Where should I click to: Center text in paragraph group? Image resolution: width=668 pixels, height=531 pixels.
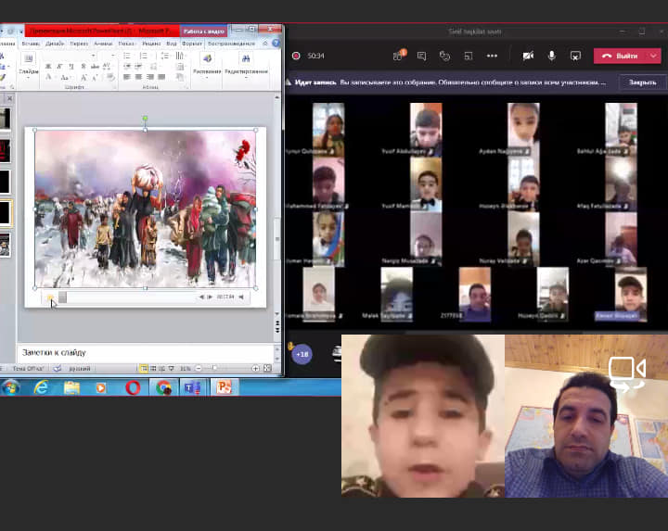[138, 77]
